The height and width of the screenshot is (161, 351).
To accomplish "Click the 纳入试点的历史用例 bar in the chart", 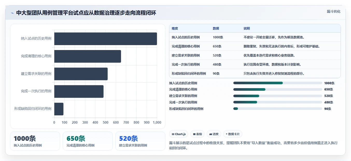I will coord(106,39).
